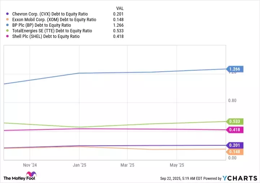This screenshot has width=260, height=183.
Task: Click the blue BP legend dot
Action: point(8,25)
